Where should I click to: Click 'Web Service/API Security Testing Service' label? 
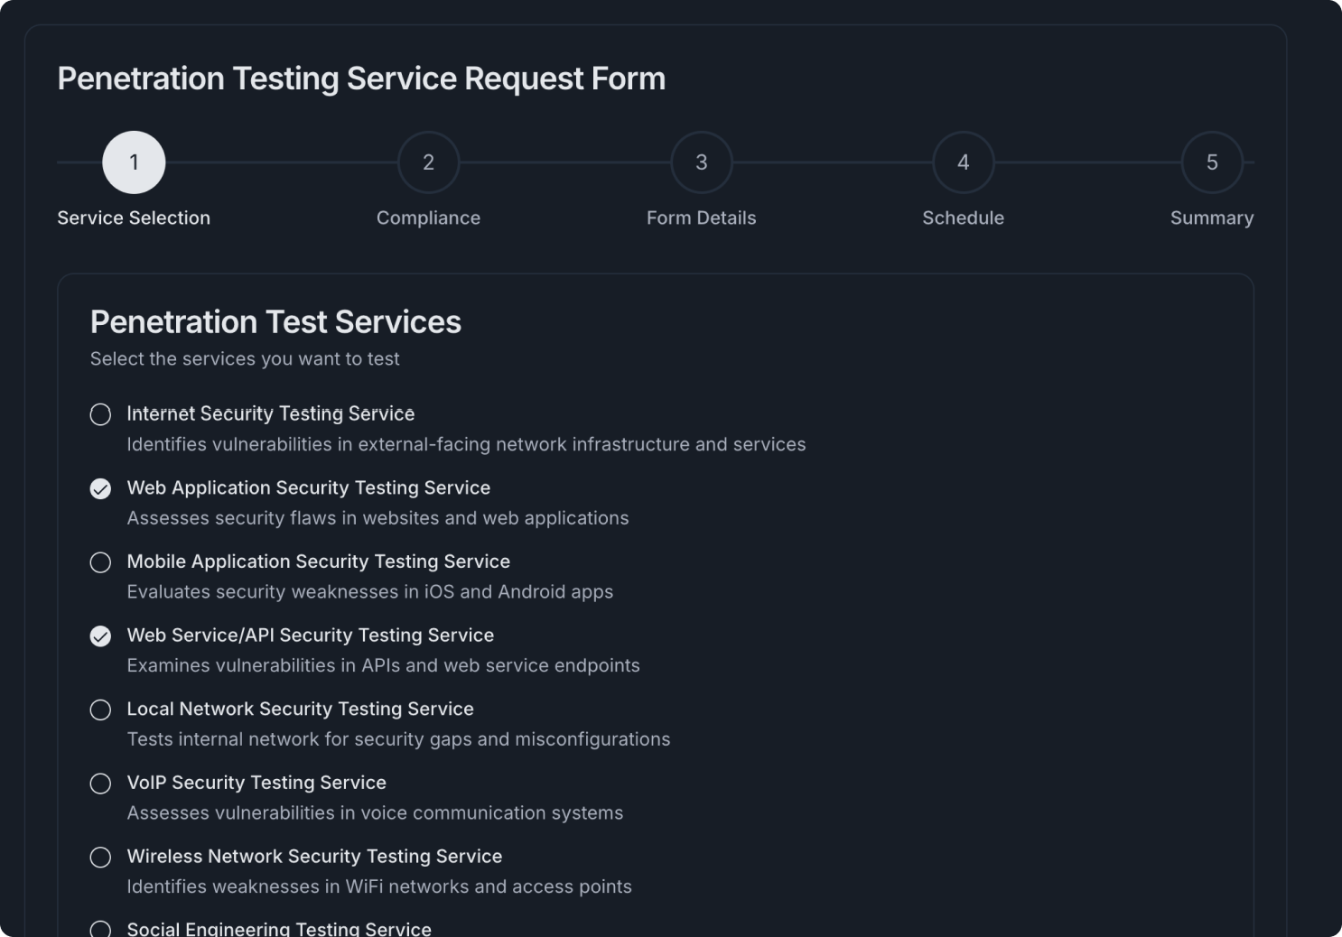click(311, 635)
